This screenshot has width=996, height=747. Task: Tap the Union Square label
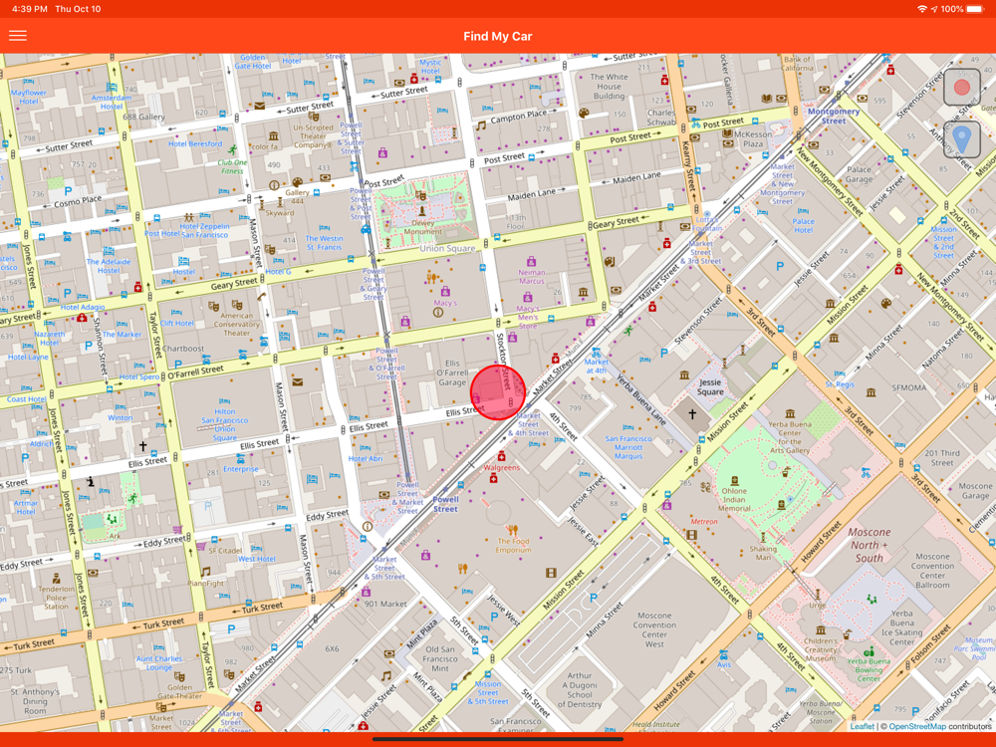click(x=447, y=248)
